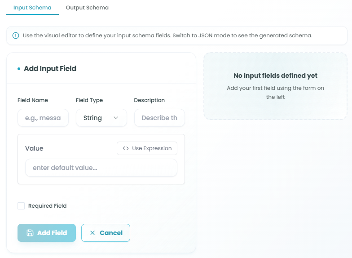Click the Add Input Field heading
352x258 pixels.
tap(50, 69)
